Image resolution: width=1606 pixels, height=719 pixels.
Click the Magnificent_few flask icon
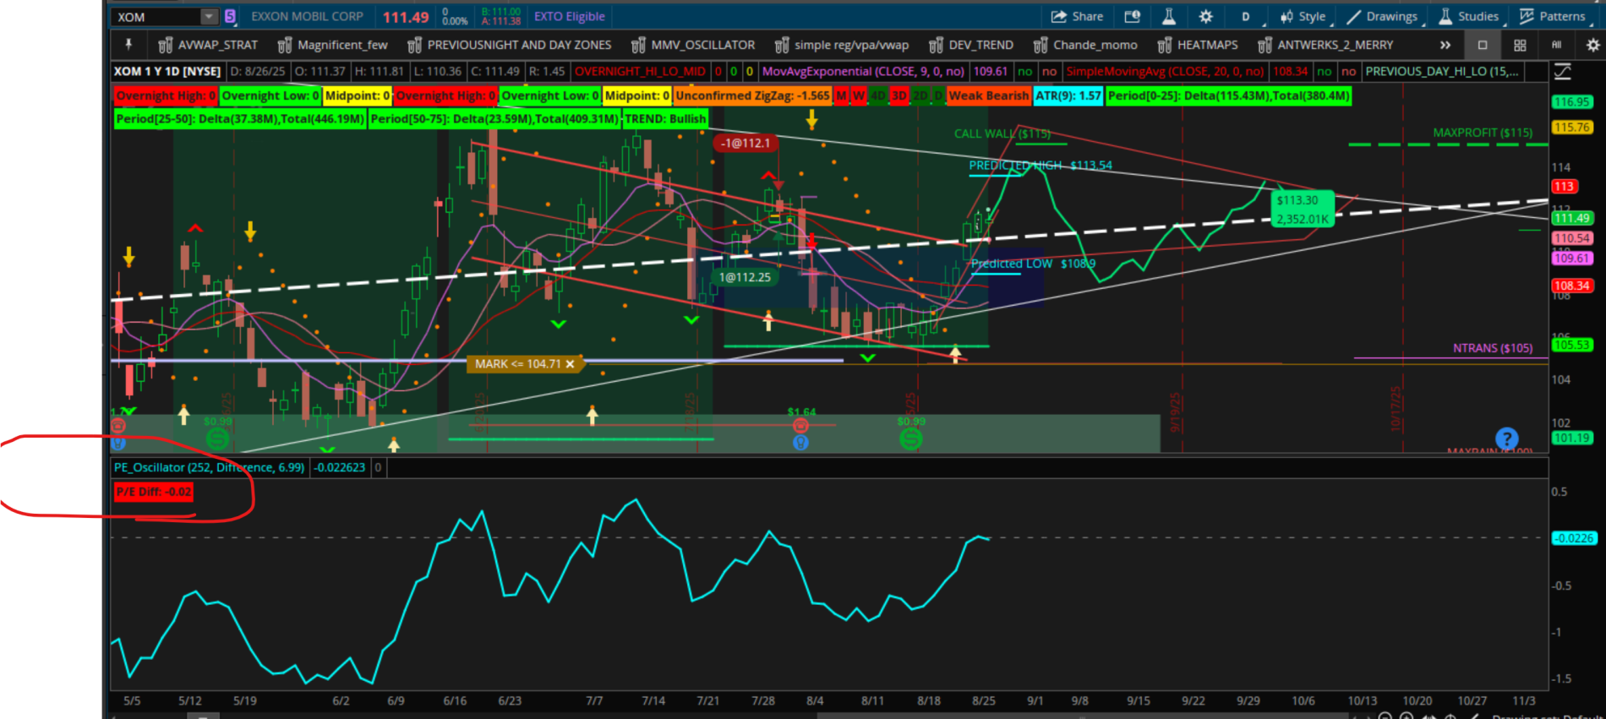coord(285,45)
